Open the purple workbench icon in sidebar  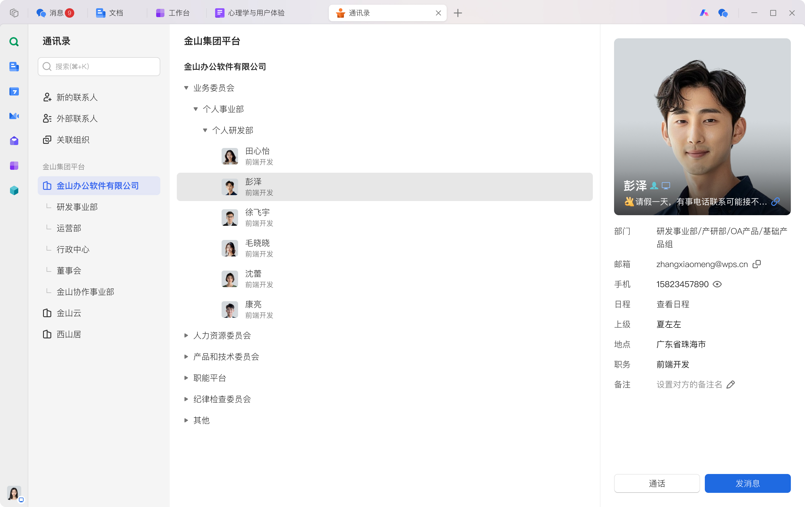click(x=14, y=166)
